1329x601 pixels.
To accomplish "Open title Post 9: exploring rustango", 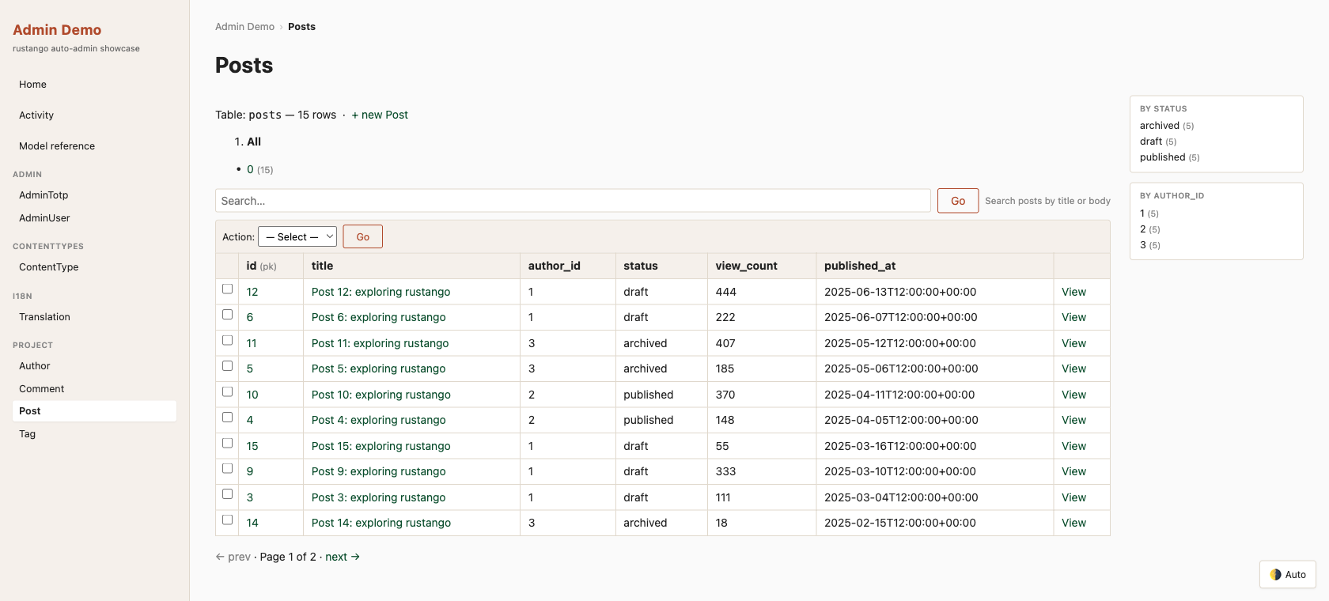I will tap(378, 471).
